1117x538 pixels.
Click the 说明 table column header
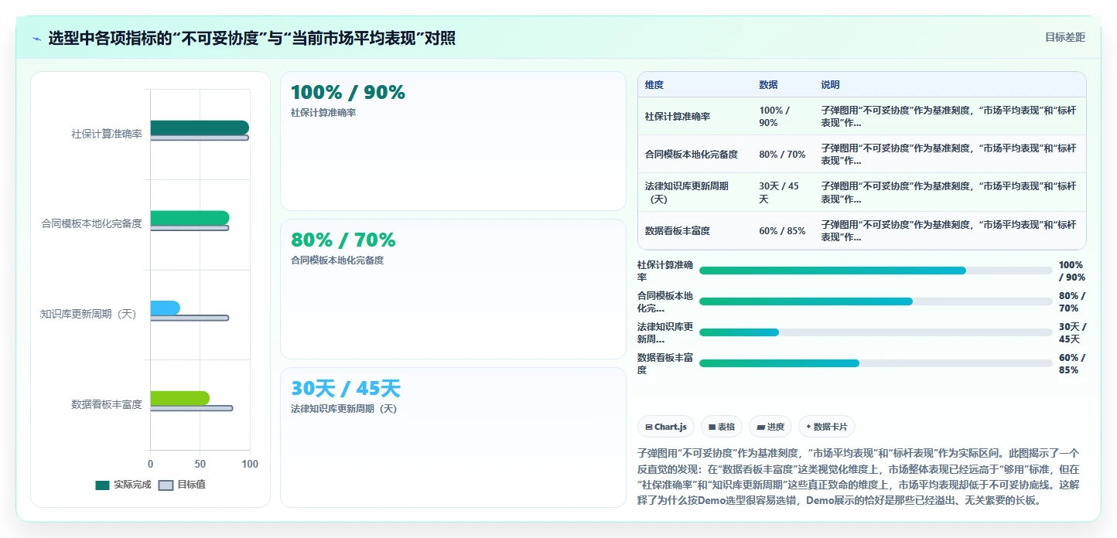(830, 84)
